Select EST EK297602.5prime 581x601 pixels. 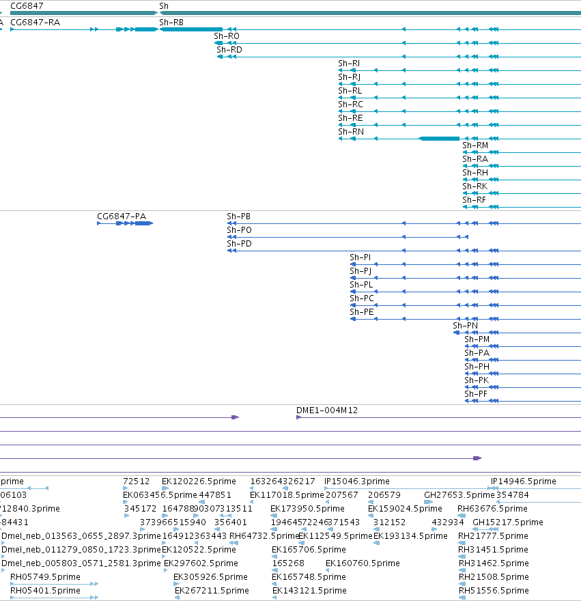[201, 563]
